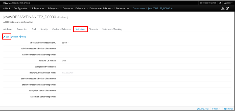Open external window icon in header

[227, 9]
